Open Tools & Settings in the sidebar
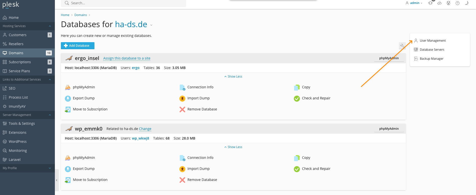This screenshot has width=476, height=195. 22,123
